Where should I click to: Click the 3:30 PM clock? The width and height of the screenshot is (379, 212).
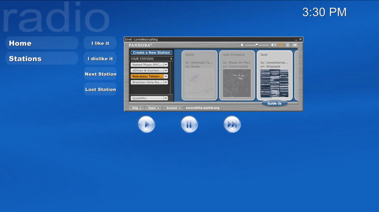(324, 12)
